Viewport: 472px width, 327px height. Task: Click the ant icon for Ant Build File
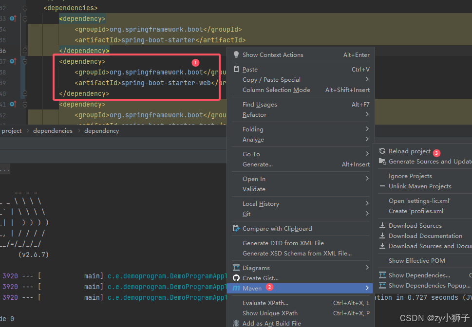(x=236, y=323)
